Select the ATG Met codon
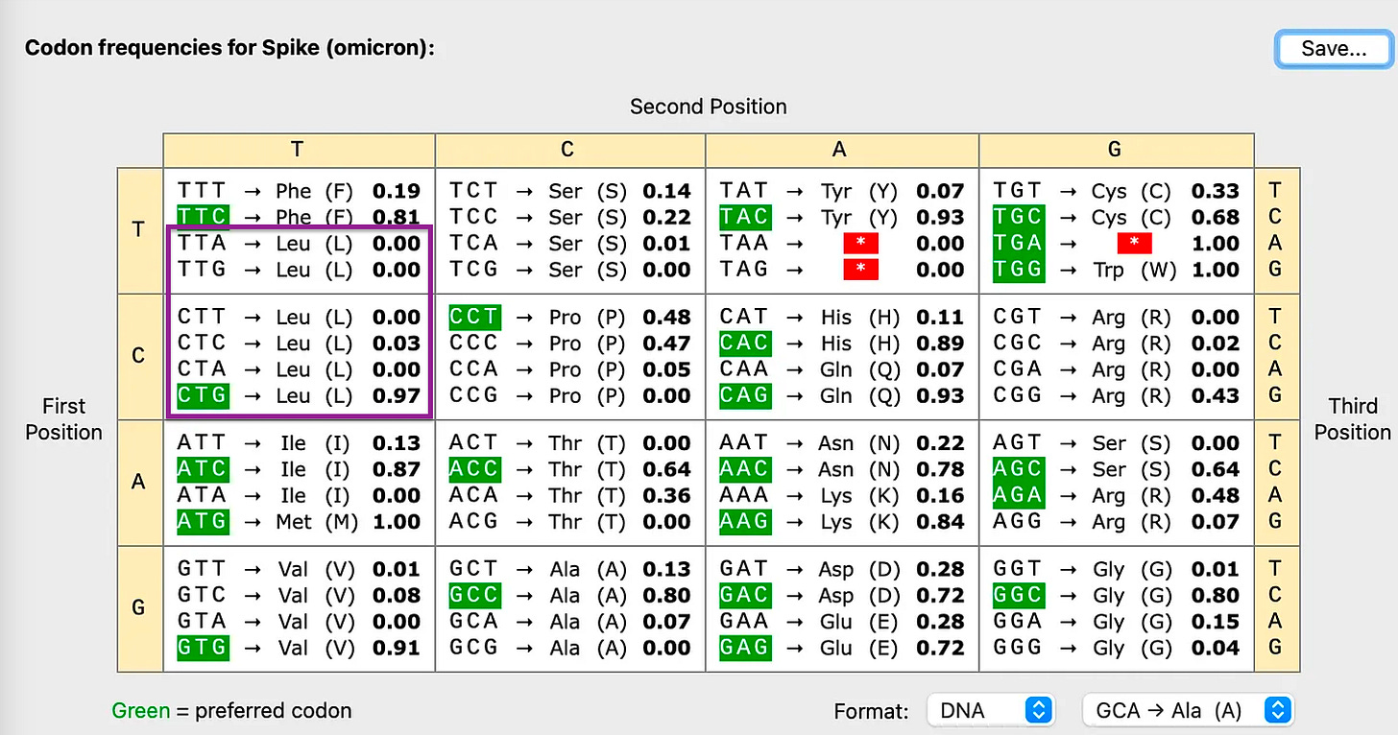The height and width of the screenshot is (735, 1398). point(203,522)
